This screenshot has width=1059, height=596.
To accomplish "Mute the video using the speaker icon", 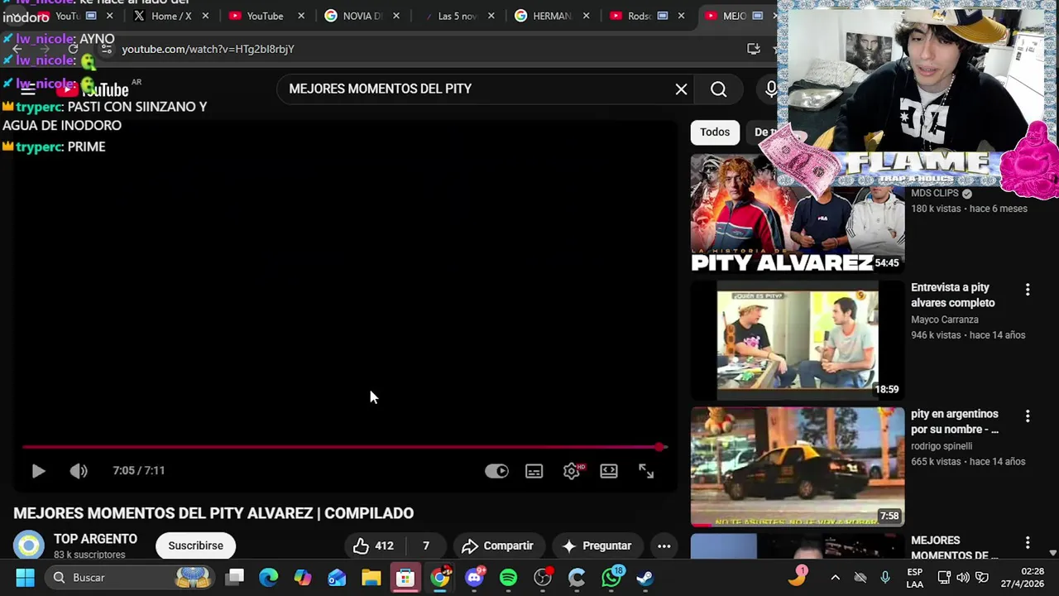I will point(79,471).
